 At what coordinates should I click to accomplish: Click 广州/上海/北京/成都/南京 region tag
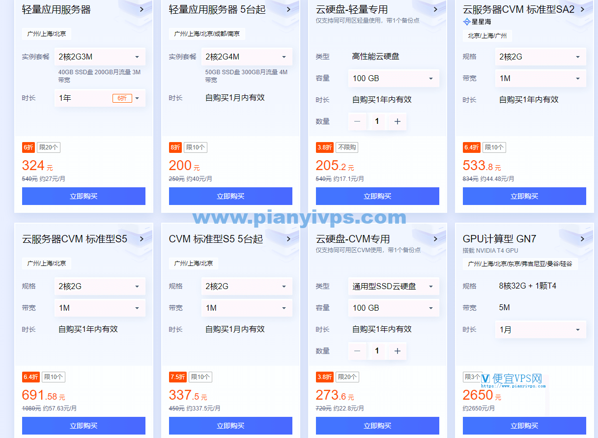tap(207, 34)
